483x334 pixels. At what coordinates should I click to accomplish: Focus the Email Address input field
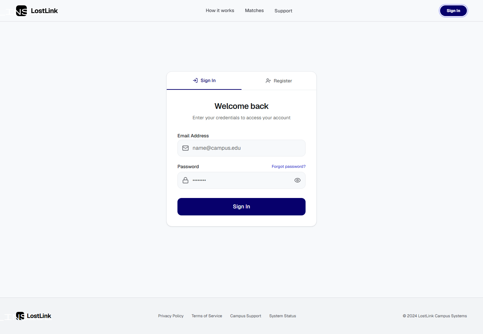(241, 148)
